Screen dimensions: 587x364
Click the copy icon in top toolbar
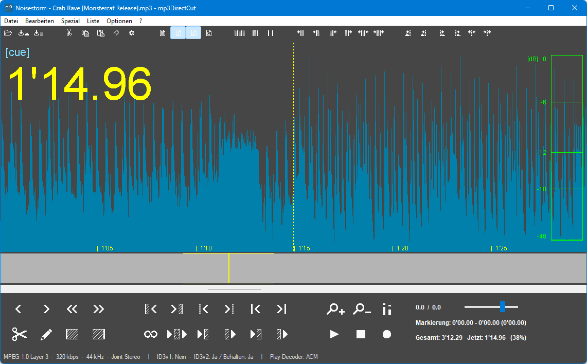tap(85, 33)
